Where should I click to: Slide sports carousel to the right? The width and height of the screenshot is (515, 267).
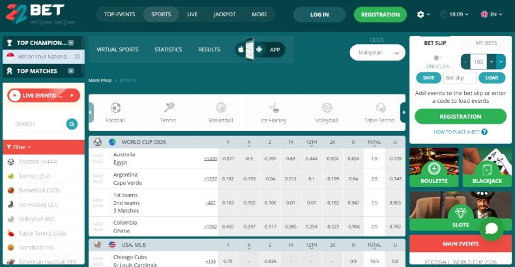click(403, 113)
